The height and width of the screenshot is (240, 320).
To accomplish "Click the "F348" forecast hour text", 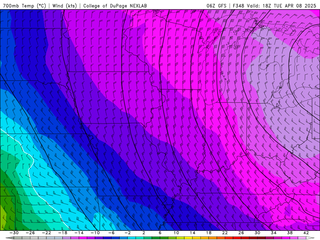I will click(238, 6).
